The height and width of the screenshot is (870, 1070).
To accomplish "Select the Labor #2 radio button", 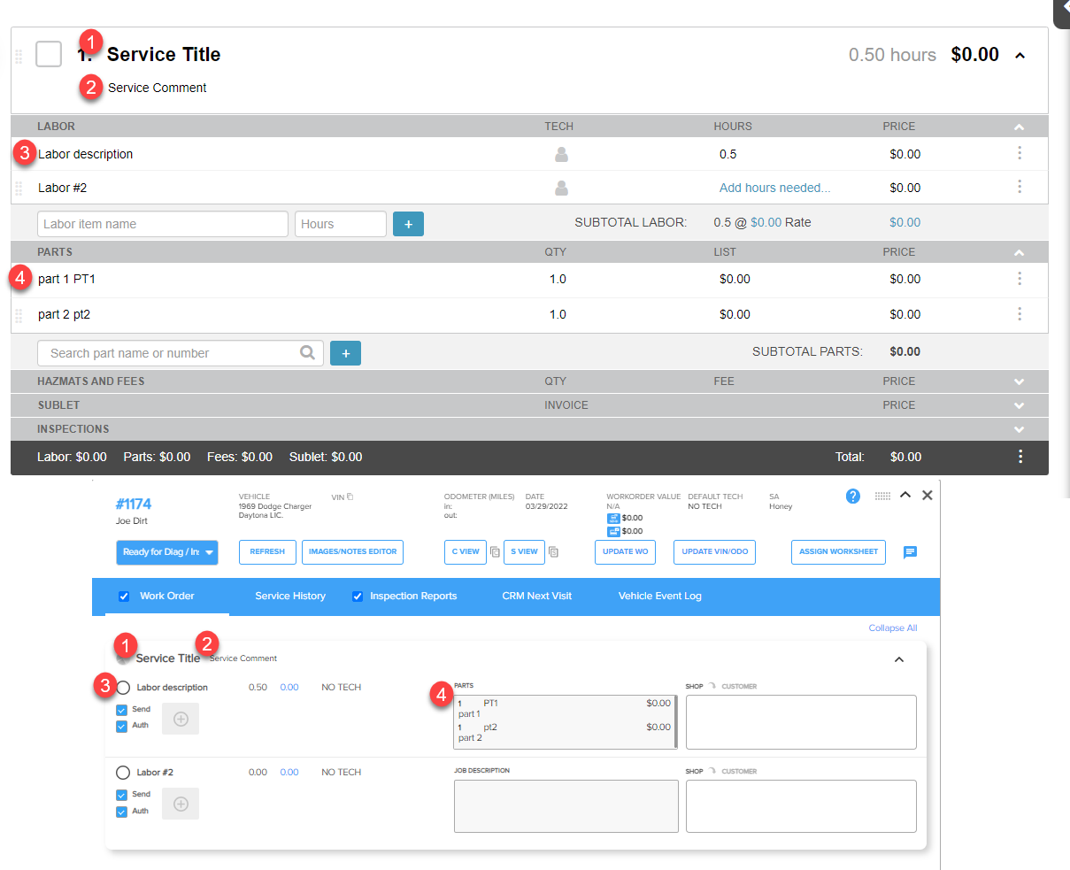I will (x=123, y=773).
